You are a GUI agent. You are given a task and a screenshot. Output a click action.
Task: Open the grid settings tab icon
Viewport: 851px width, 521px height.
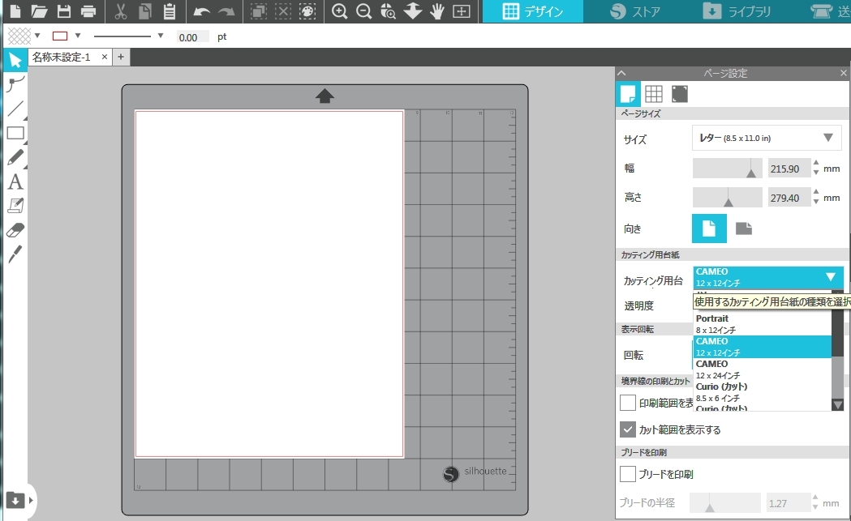pos(654,94)
